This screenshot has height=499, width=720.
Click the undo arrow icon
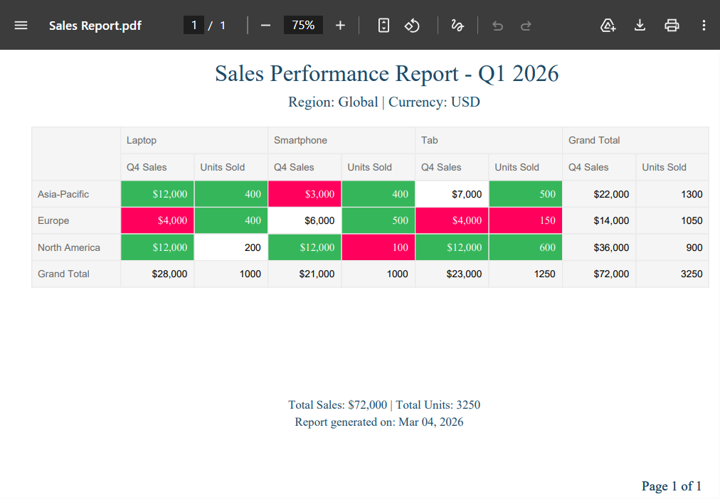pos(497,26)
